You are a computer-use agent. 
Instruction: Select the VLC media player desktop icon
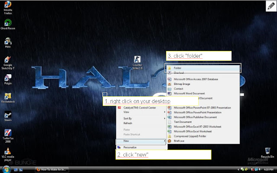point(8,154)
